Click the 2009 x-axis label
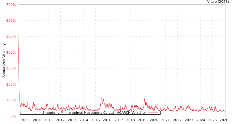 pyautogui.click(x=25, y=120)
